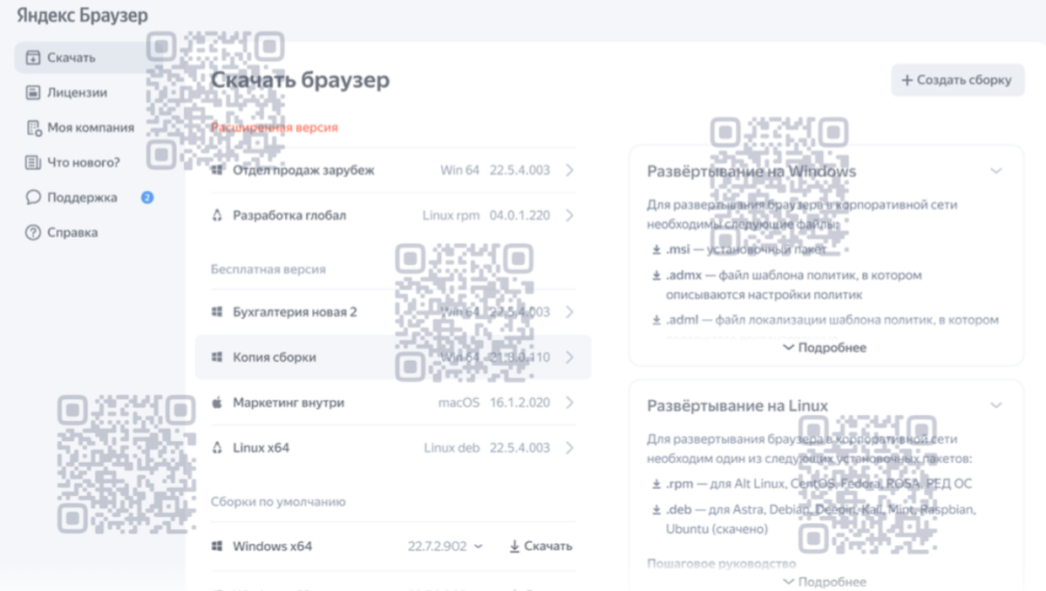Viewport: 1046px width, 591px height.
Task: Collapse the Развёртывание на Linux card
Action: [x=996, y=405]
